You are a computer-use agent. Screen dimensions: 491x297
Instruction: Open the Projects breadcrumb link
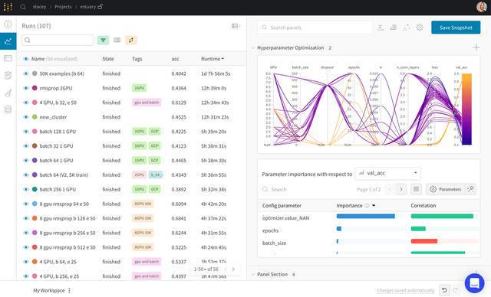tap(63, 7)
